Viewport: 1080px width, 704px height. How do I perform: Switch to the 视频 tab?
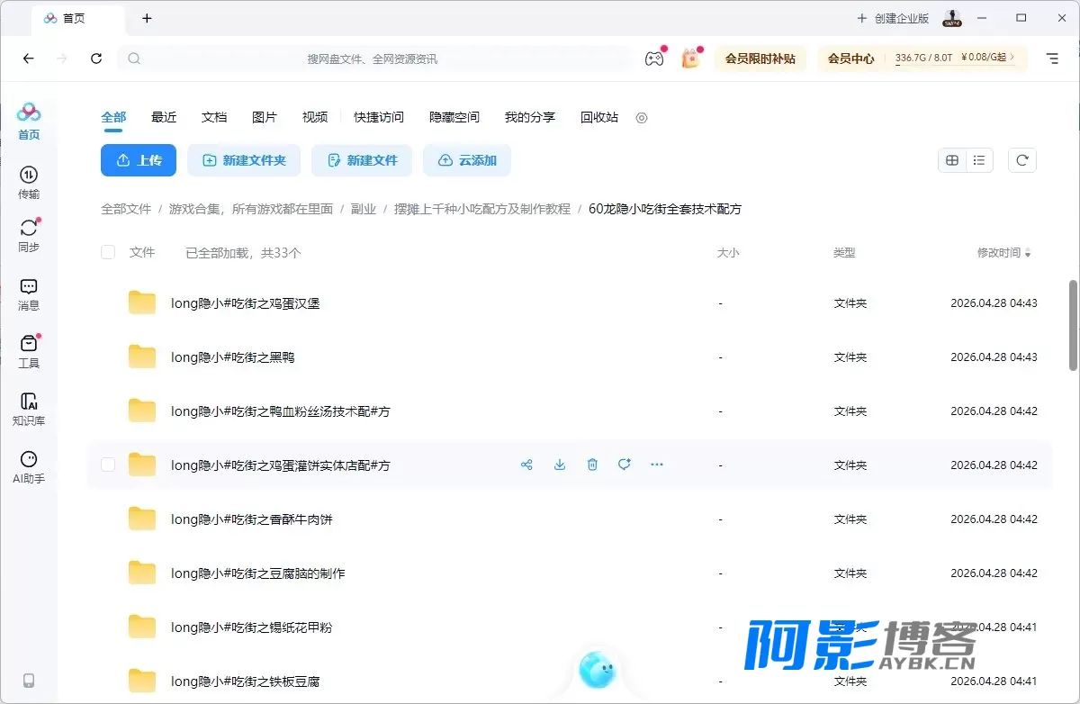pyautogui.click(x=315, y=117)
